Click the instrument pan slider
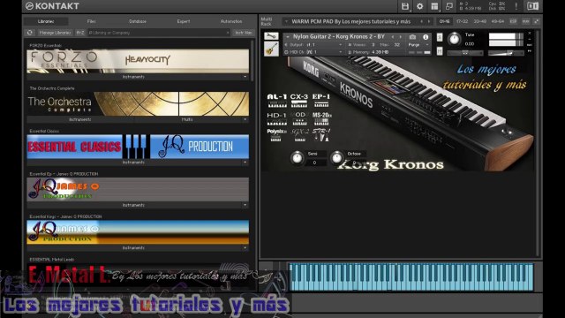The image size is (565, 318). tap(465, 53)
